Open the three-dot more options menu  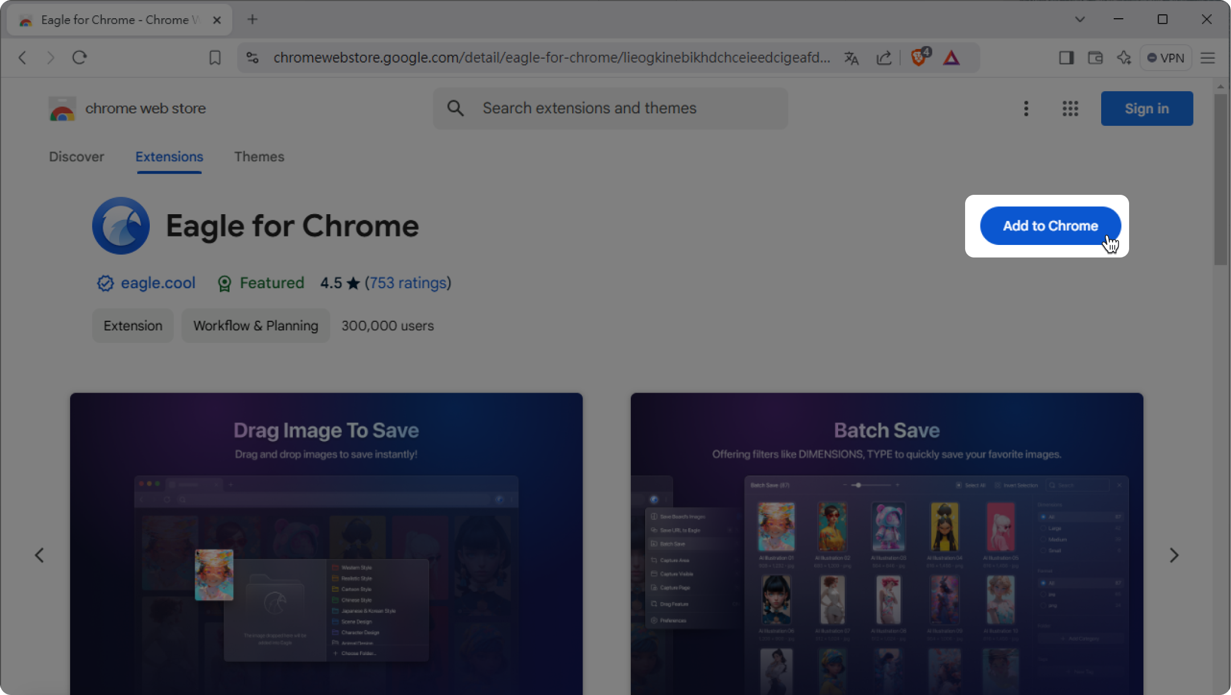click(1026, 108)
